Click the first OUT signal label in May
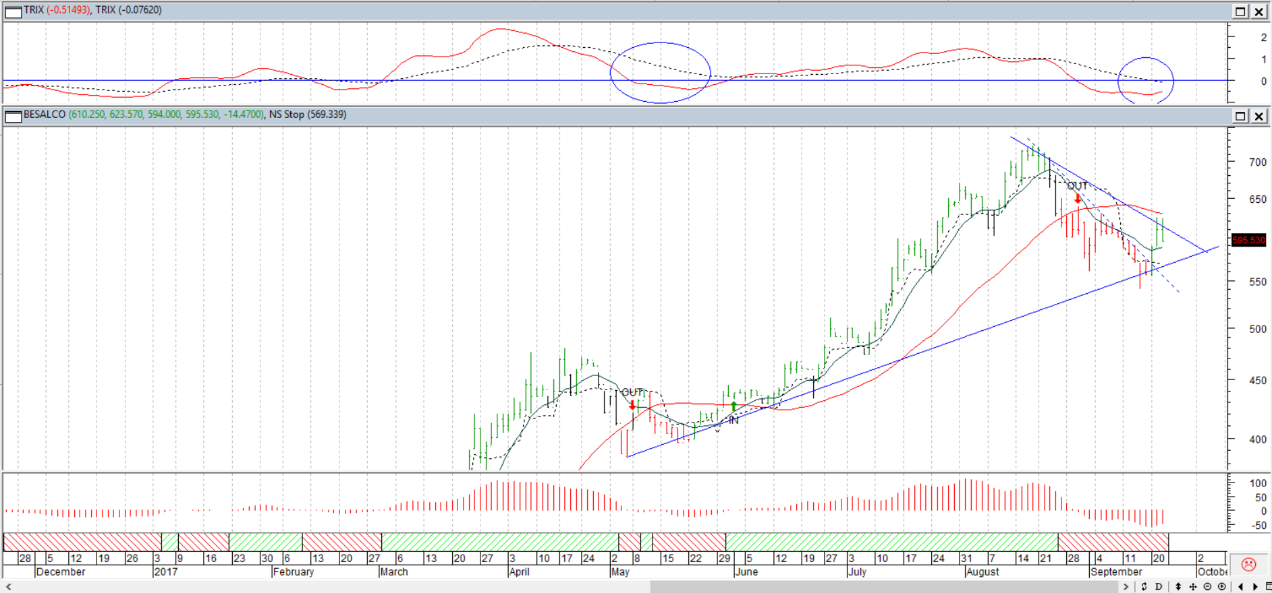The height and width of the screenshot is (593, 1272). click(632, 392)
